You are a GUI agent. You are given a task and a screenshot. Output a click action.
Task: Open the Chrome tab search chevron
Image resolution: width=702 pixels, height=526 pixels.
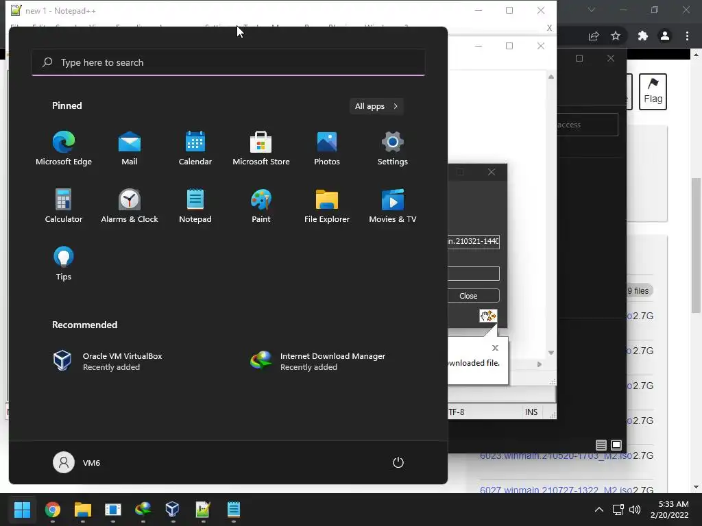(592, 10)
